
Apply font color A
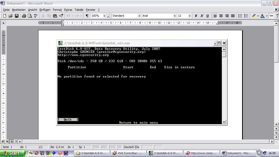coord(262,16)
